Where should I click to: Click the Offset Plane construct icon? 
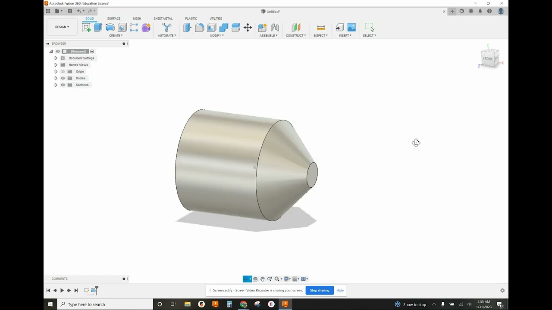[x=296, y=28]
